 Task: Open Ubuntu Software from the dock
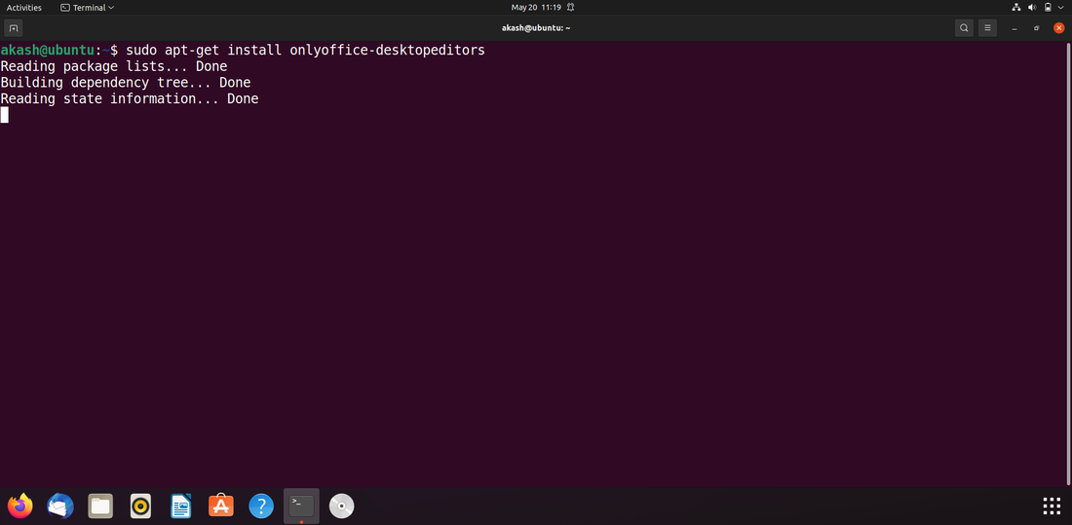coord(221,506)
